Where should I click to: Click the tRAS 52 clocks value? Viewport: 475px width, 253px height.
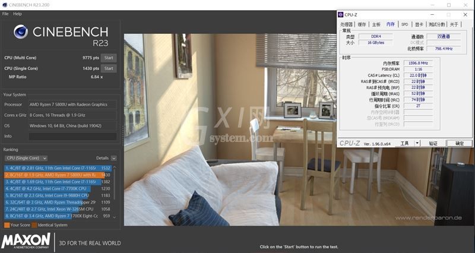tap(418, 94)
